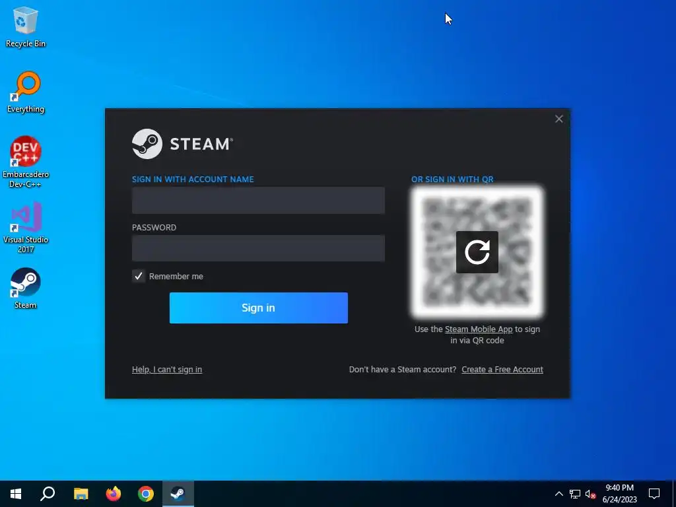Click the Steam taskbar button
Image resolution: width=676 pixels, height=507 pixels.
[178, 494]
